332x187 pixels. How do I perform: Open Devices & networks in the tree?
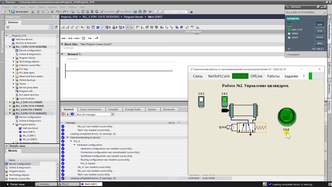pos(24,43)
